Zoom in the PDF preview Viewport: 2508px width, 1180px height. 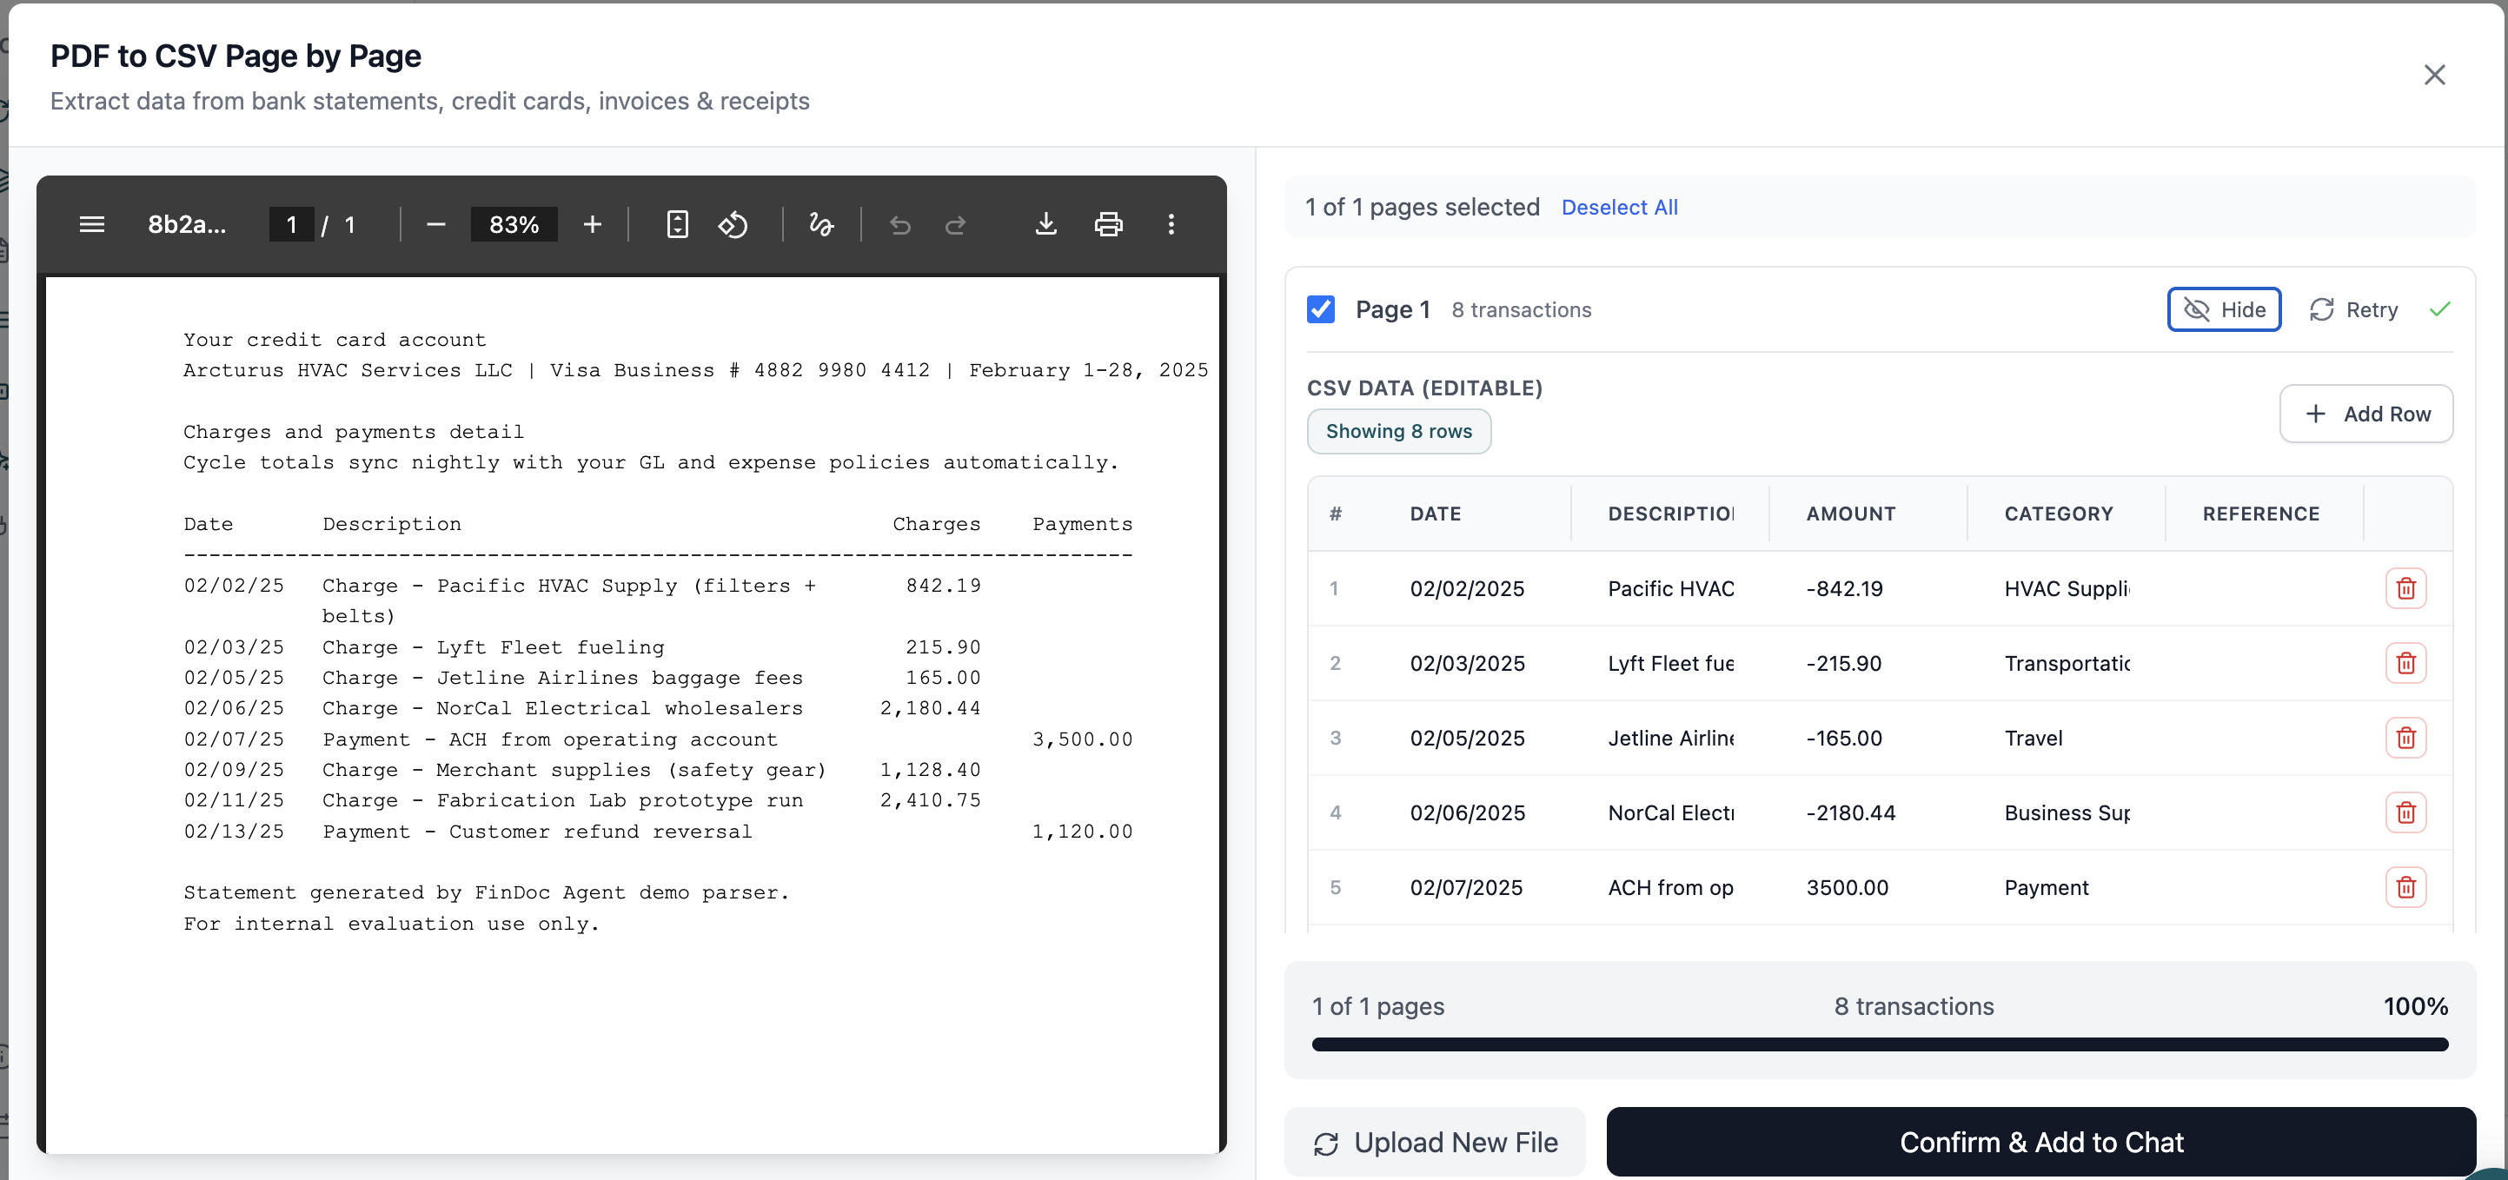(x=592, y=225)
